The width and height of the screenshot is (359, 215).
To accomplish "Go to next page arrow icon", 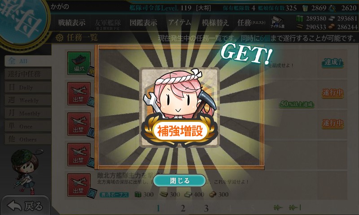I will 278,207.
